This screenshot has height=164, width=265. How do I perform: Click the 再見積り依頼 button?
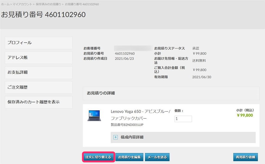[246, 157]
